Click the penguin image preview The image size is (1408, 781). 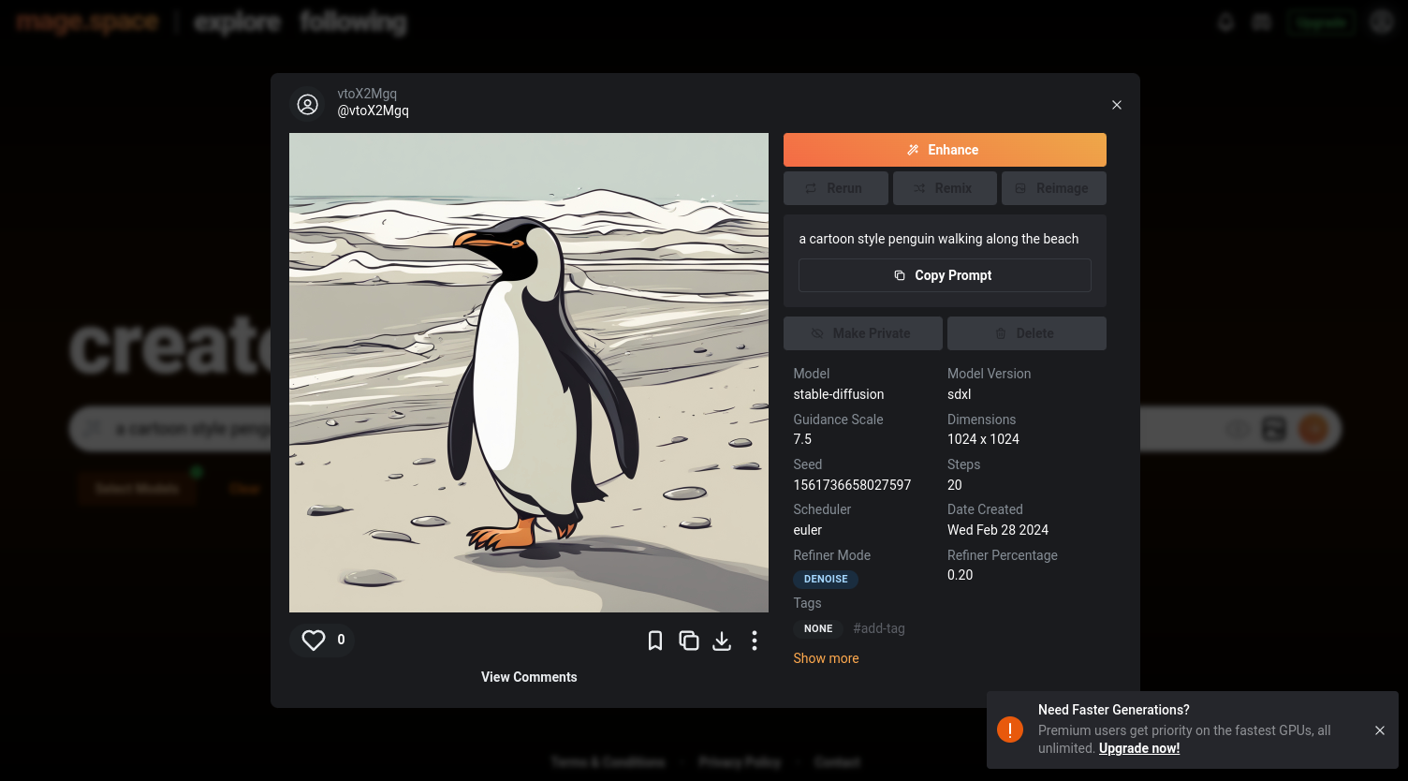[529, 373]
